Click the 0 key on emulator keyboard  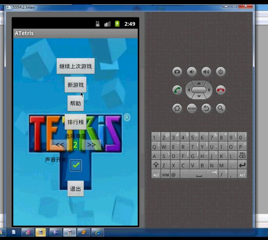(242, 137)
